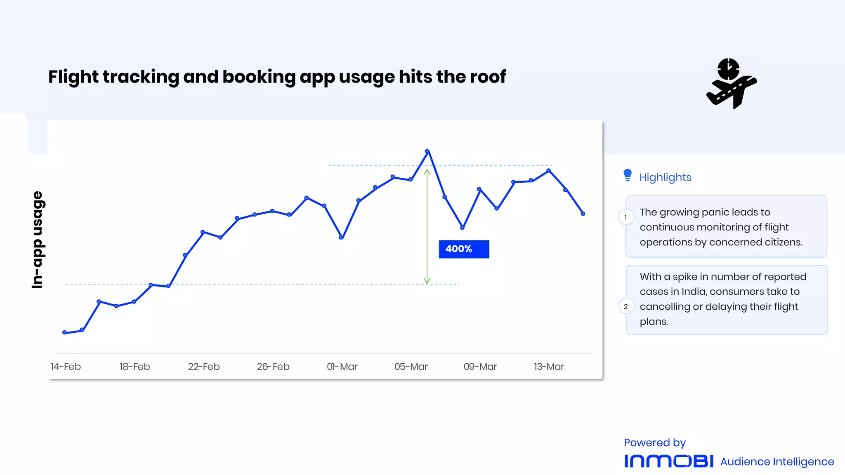Click the '22-Feb' axis label
Image resolution: width=845 pixels, height=475 pixels.
coord(204,367)
